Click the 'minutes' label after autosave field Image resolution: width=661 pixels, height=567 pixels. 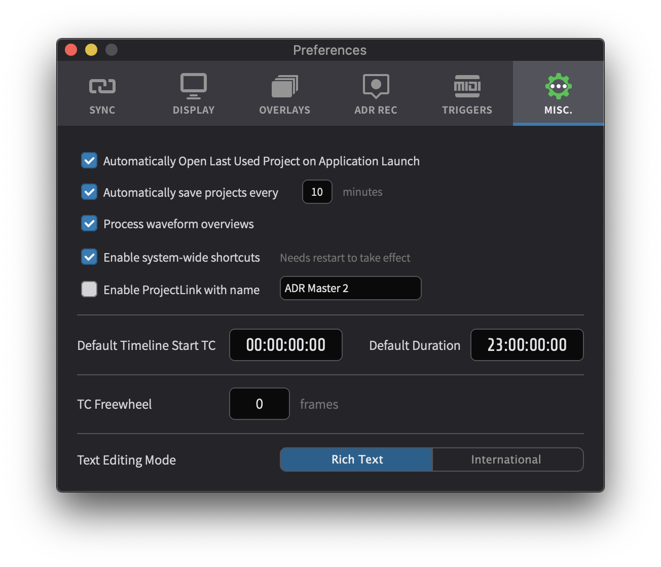(x=362, y=192)
